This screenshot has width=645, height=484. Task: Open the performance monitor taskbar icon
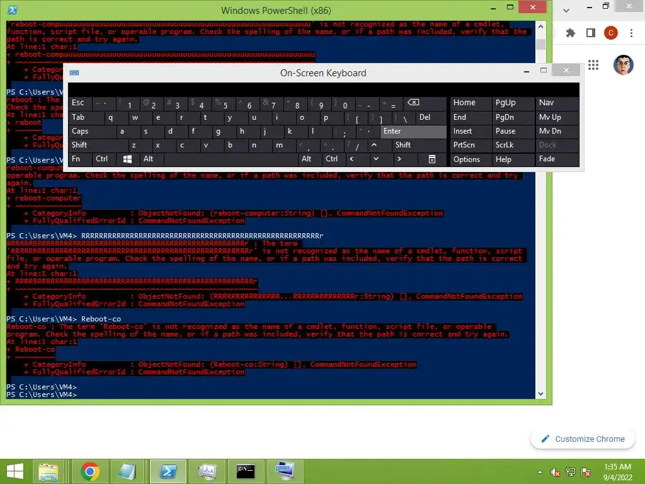207,471
